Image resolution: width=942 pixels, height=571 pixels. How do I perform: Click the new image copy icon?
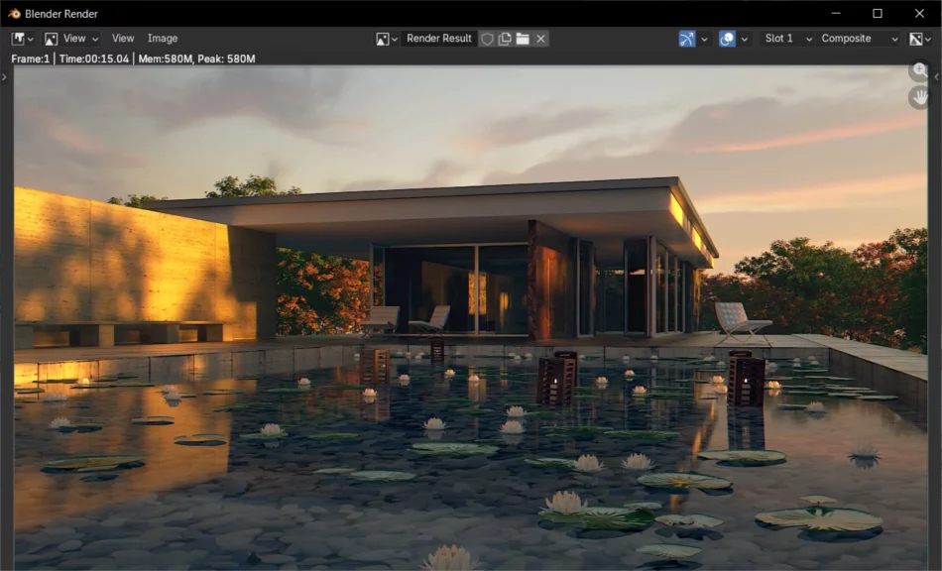(505, 39)
